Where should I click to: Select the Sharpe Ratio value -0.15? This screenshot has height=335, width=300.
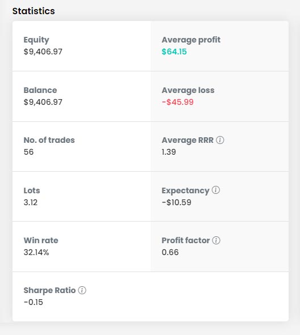click(34, 302)
